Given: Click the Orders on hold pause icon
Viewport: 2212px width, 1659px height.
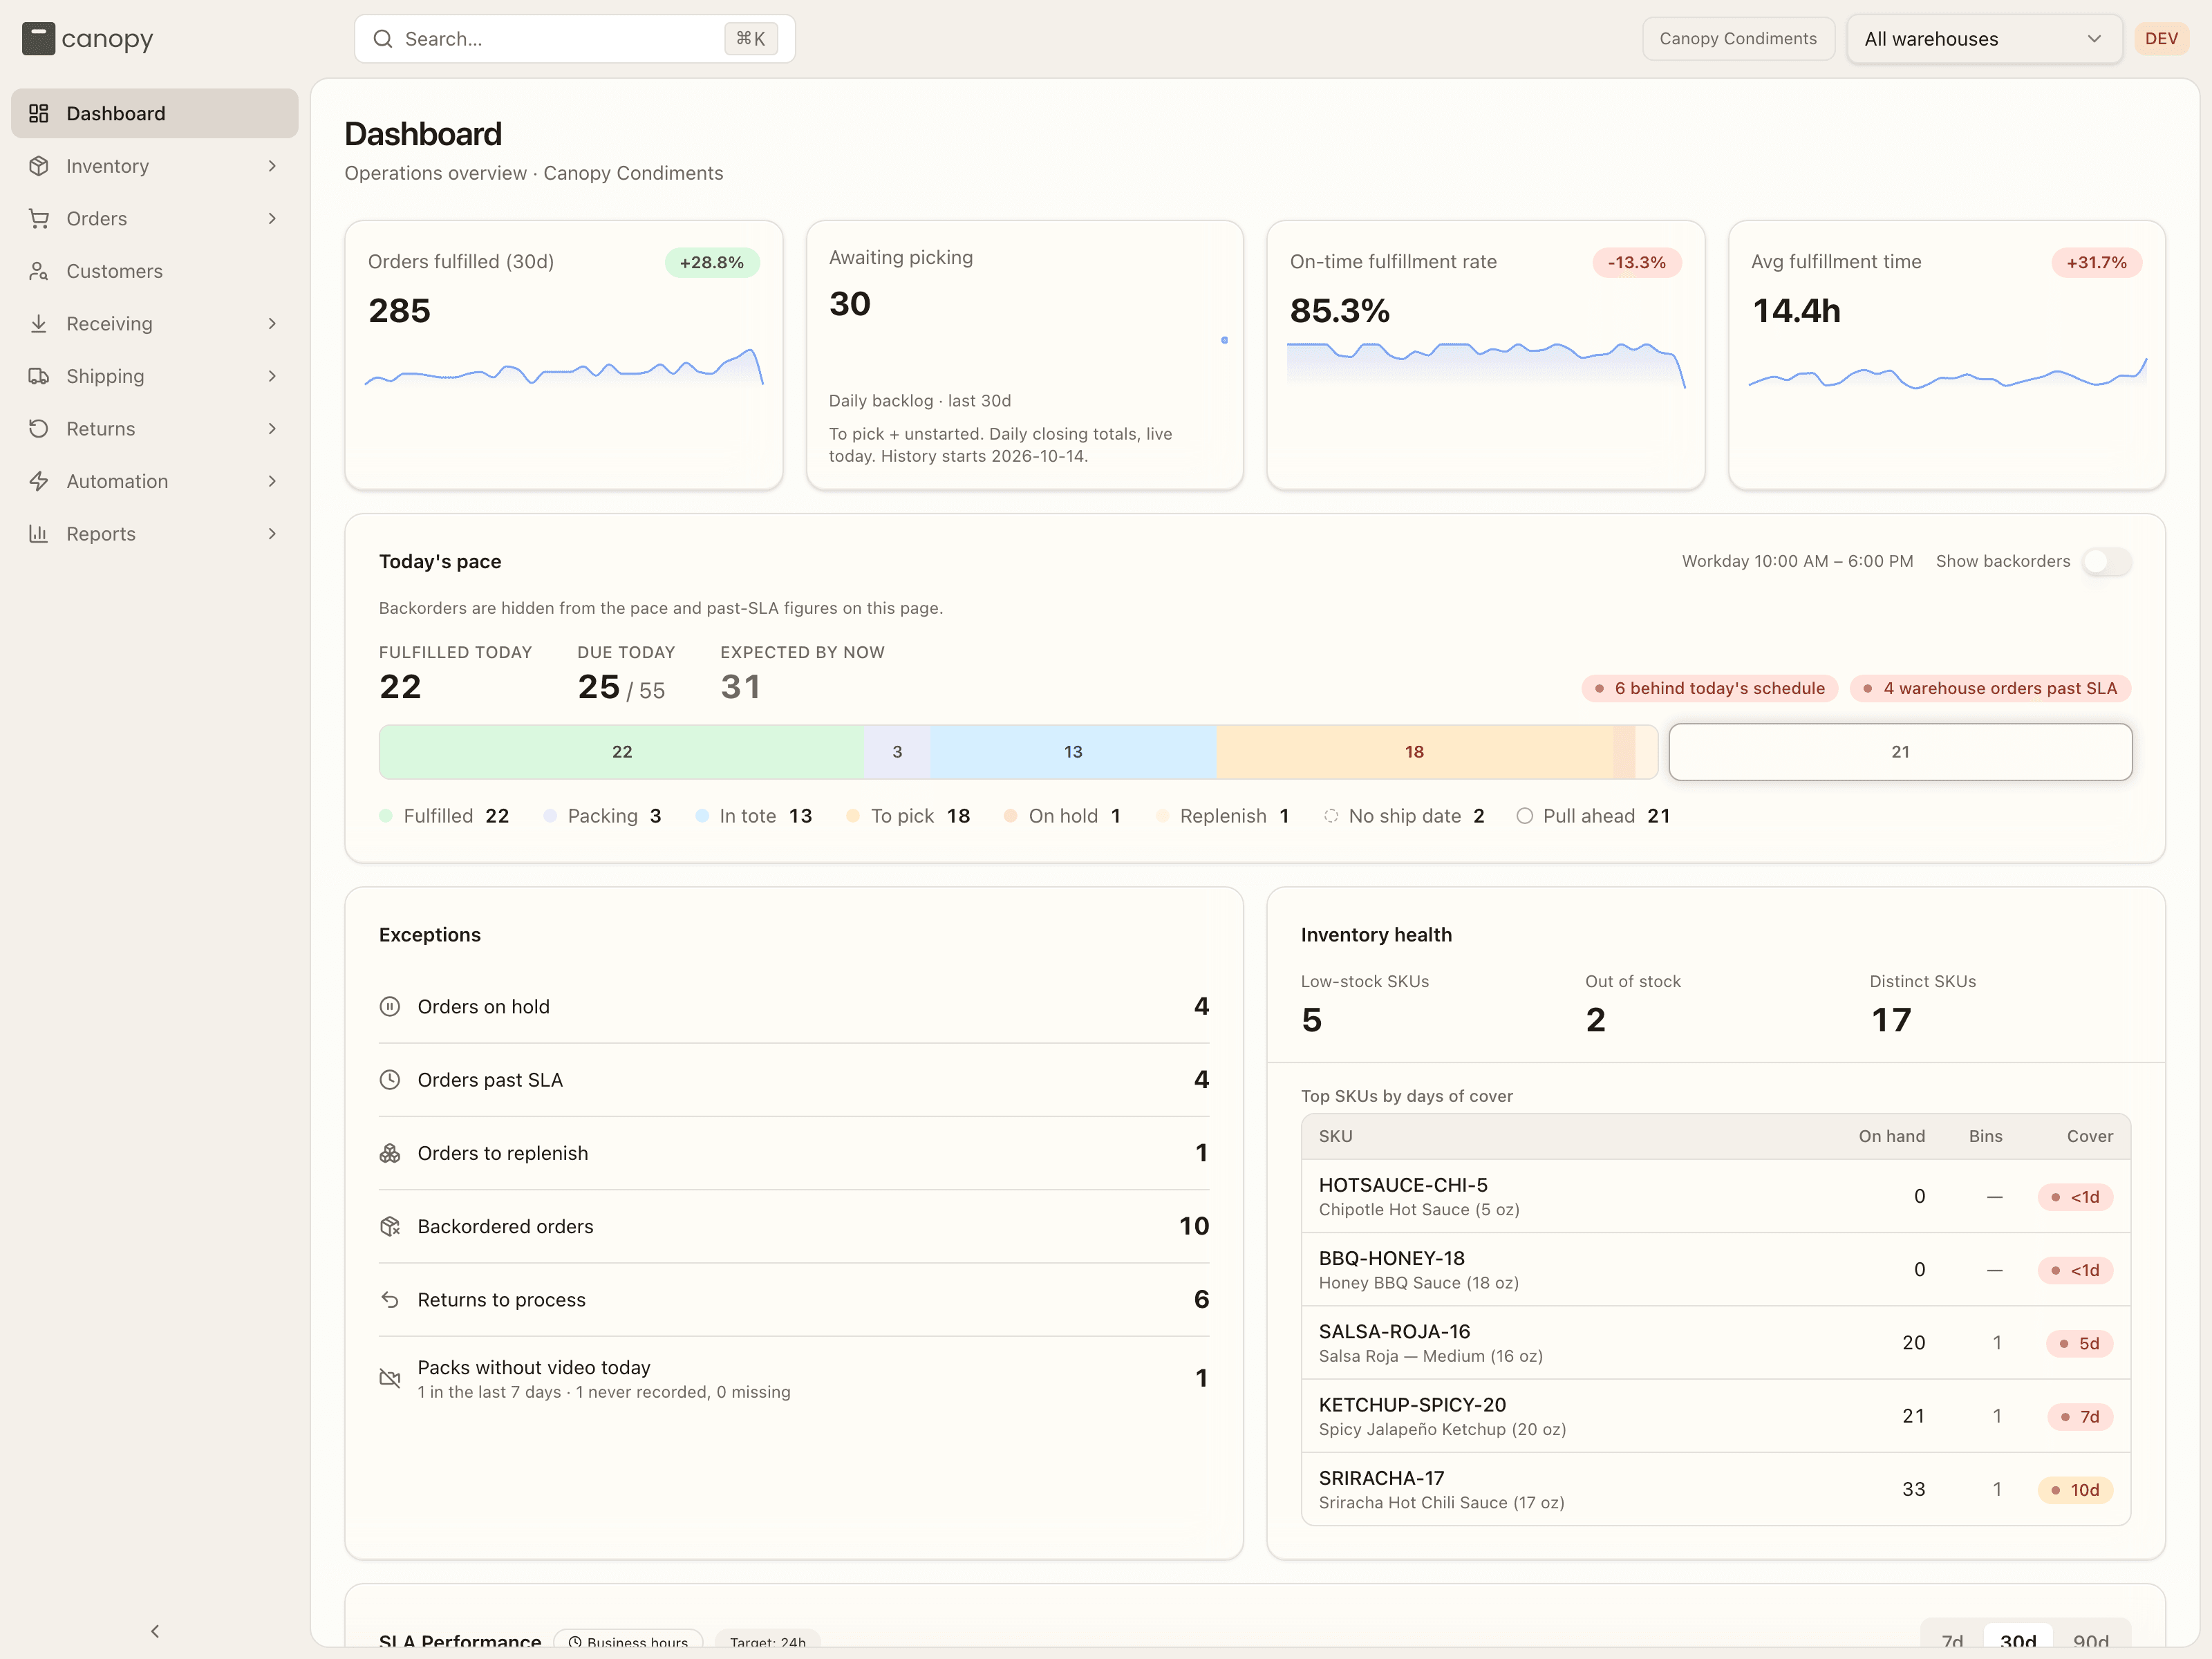Looking at the screenshot, I should tap(390, 1006).
